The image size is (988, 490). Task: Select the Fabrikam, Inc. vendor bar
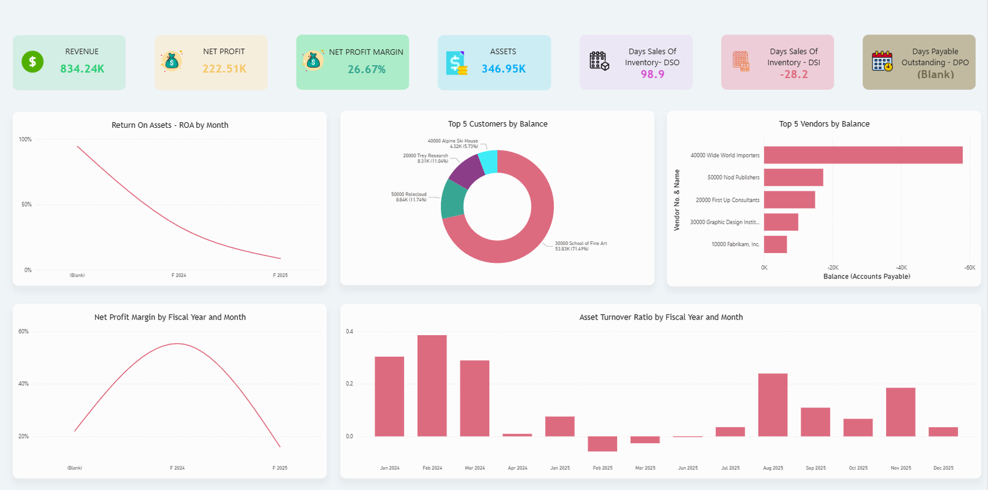[x=775, y=244]
